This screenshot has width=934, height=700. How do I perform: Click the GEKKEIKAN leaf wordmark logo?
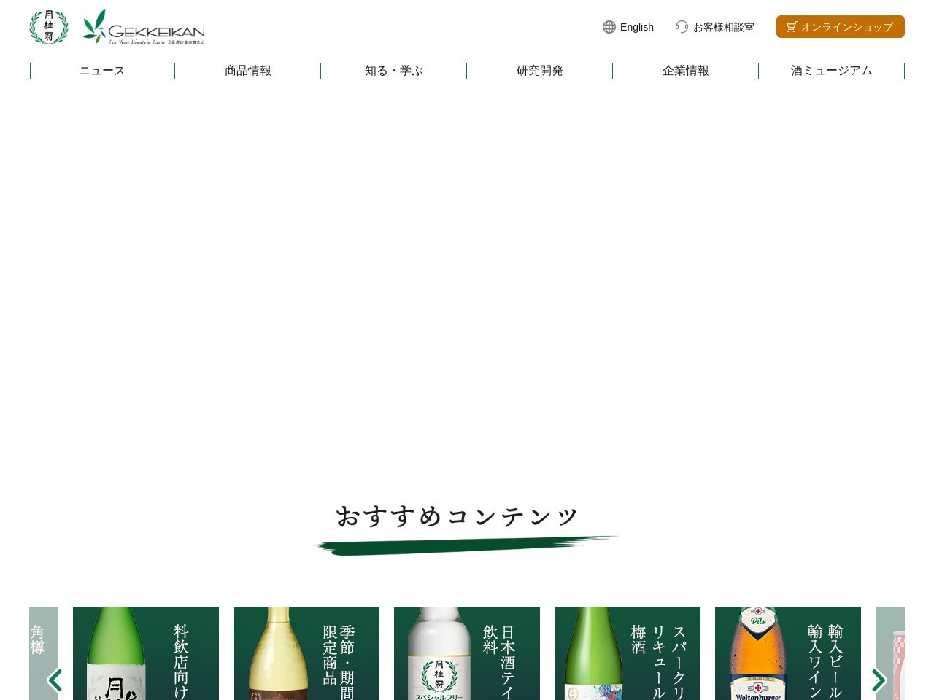click(x=144, y=27)
